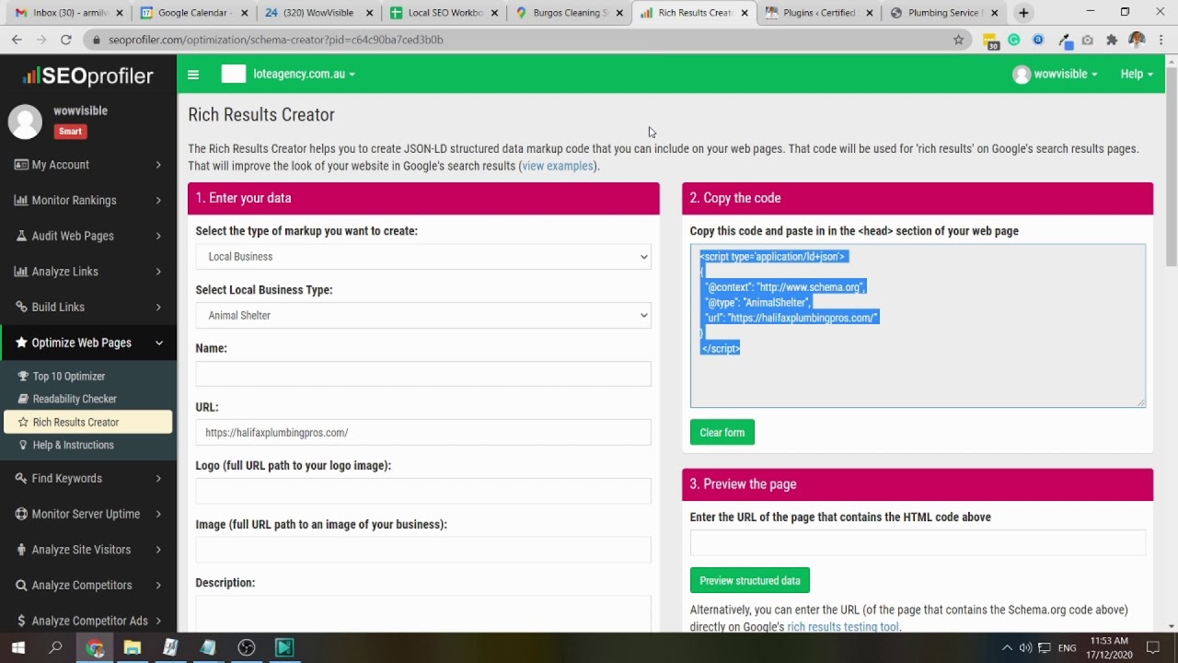Viewport: 1178px width, 663px height.
Task: Open the Help dropdown menu
Action: coord(1137,75)
